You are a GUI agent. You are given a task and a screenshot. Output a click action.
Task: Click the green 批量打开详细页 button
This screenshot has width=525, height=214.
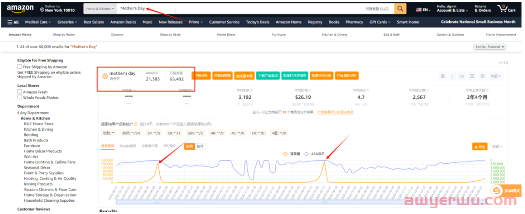click(295, 76)
